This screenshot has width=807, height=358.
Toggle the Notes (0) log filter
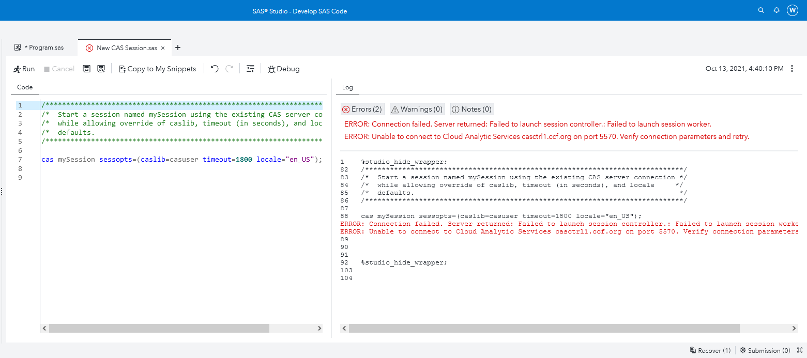471,109
